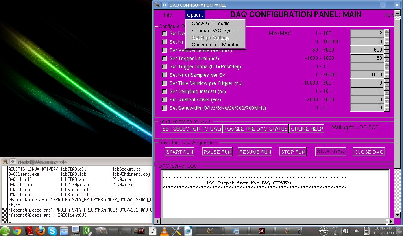Click the battery icon in system tray
Screen dimensions: 403x236
coord(366,231)
